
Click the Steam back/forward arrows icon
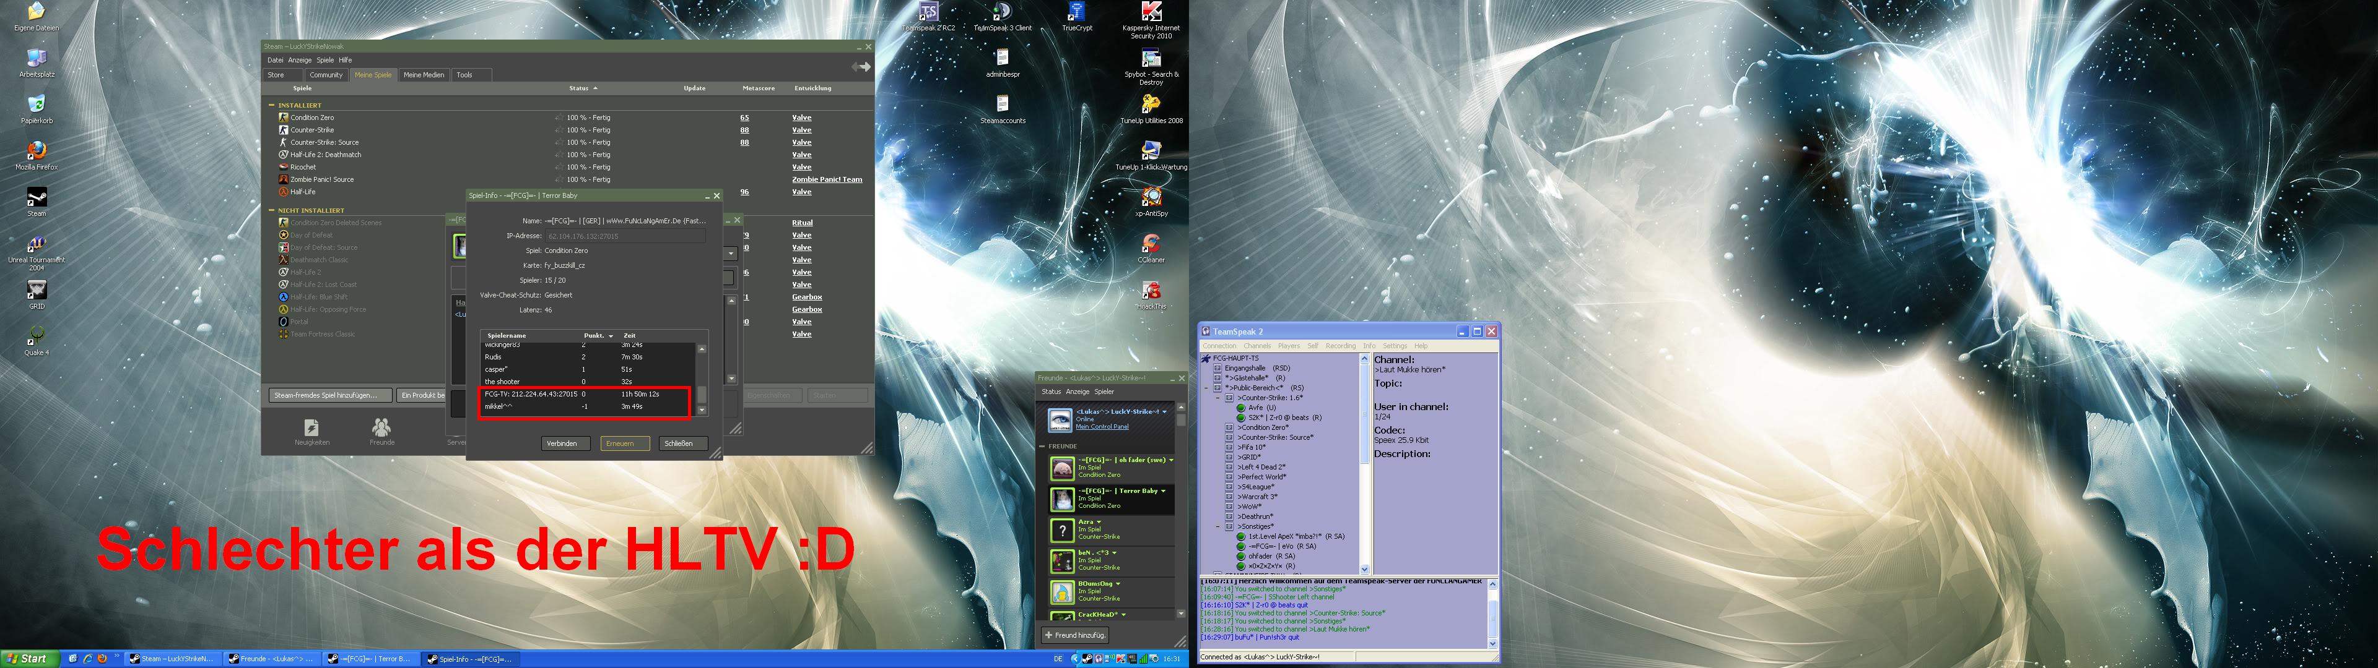pos(860,66)
